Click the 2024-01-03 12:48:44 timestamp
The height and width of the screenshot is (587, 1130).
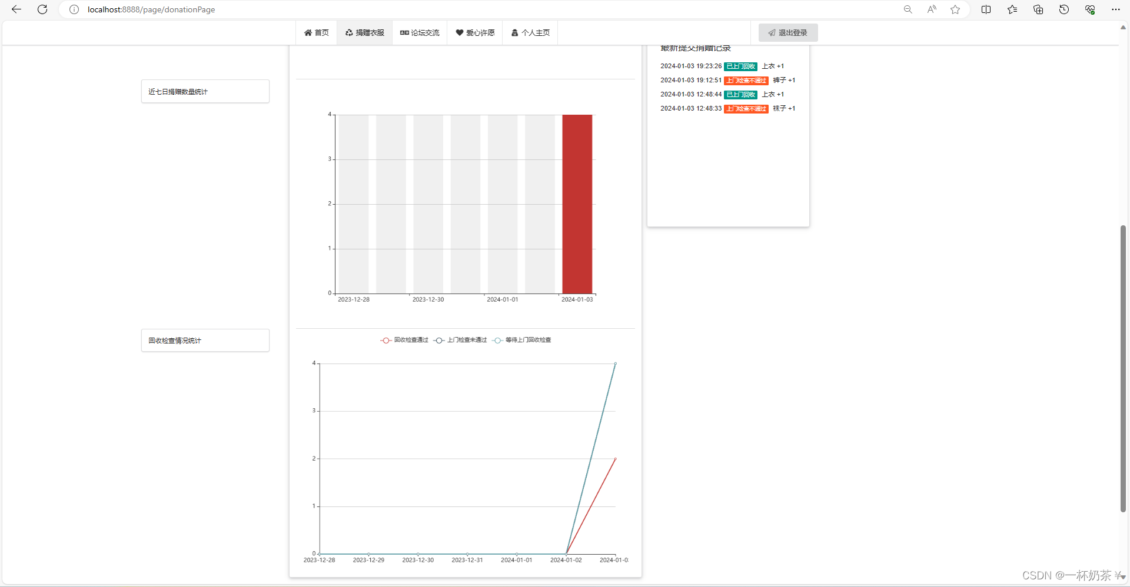(x=691, y=95)
